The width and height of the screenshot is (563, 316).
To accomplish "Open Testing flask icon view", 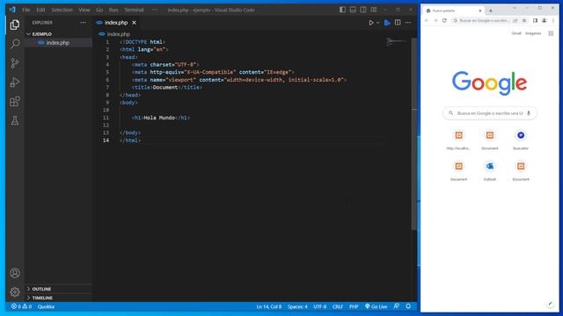I will pyautogui.click(x=15, y=121).
